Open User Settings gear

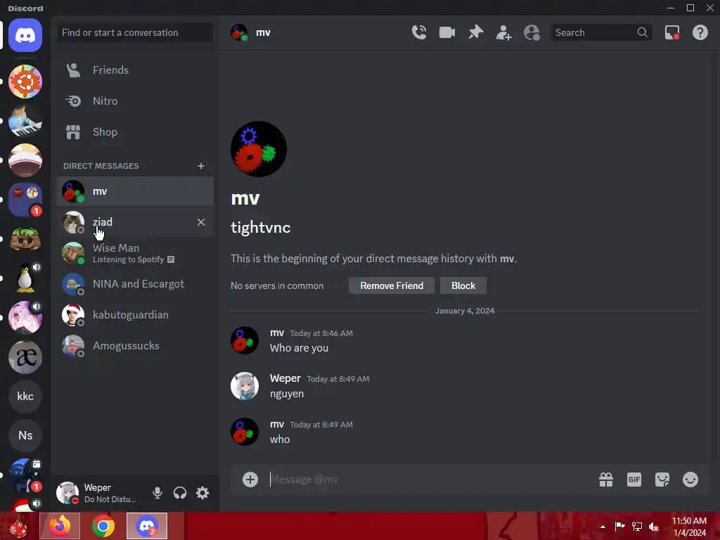pyautogui.click(x=202, y=493)
